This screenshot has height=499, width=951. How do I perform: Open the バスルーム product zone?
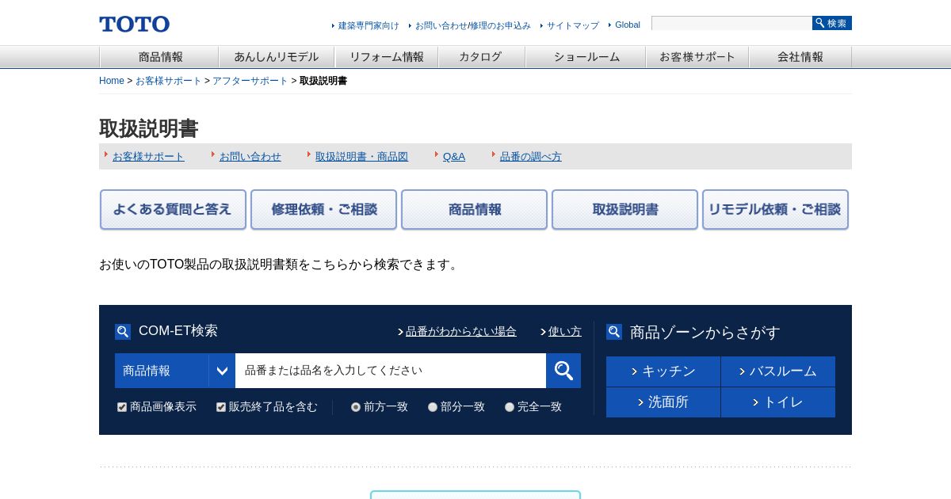pyautogui.click(x=778, y=371)
